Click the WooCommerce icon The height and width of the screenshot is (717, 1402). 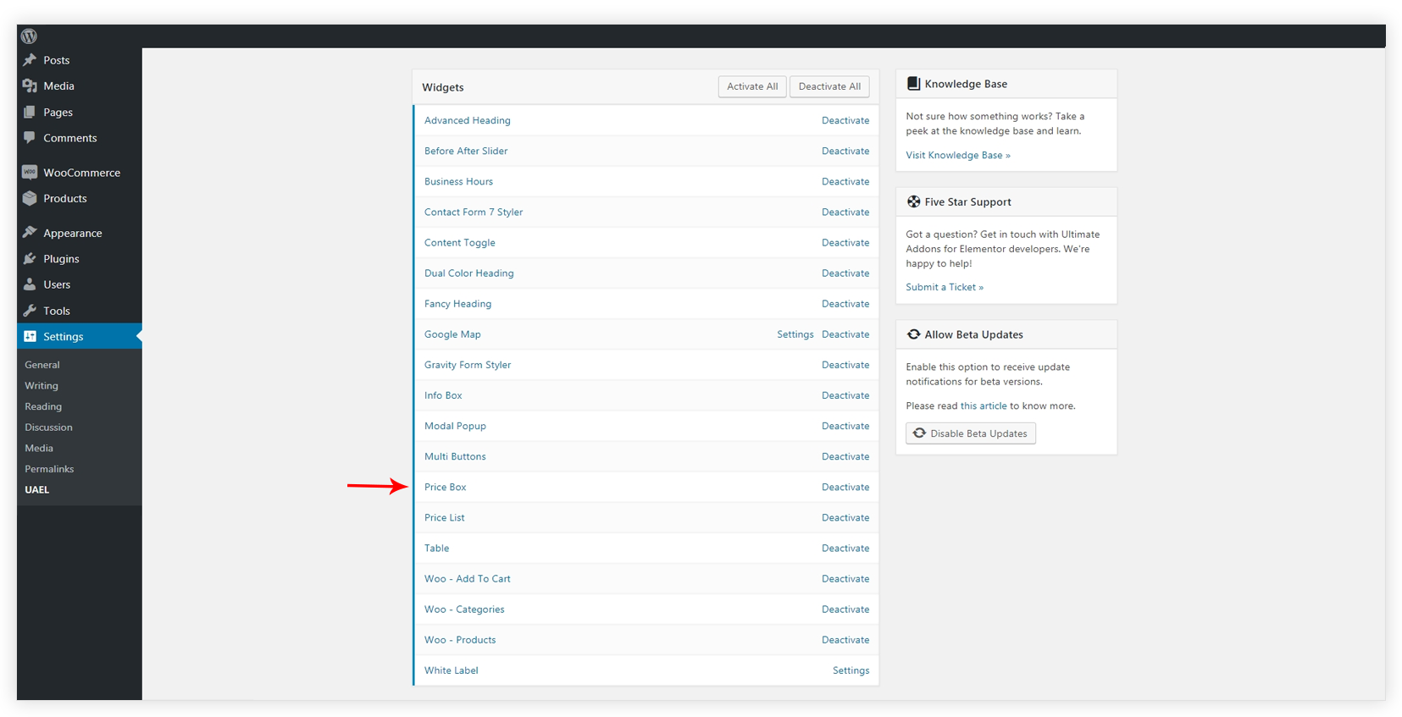30,172
